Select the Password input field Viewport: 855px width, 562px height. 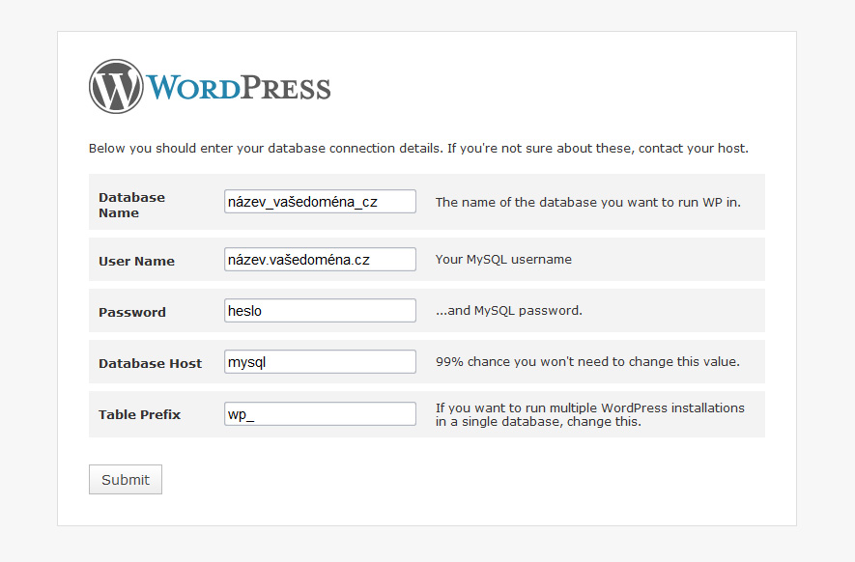pos(320,311)
